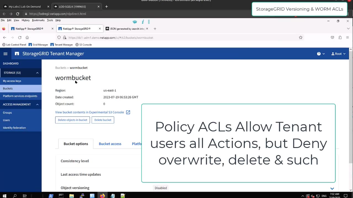
Task: Switch to JSON generated by search tab
Action: [x=127, y=29]
